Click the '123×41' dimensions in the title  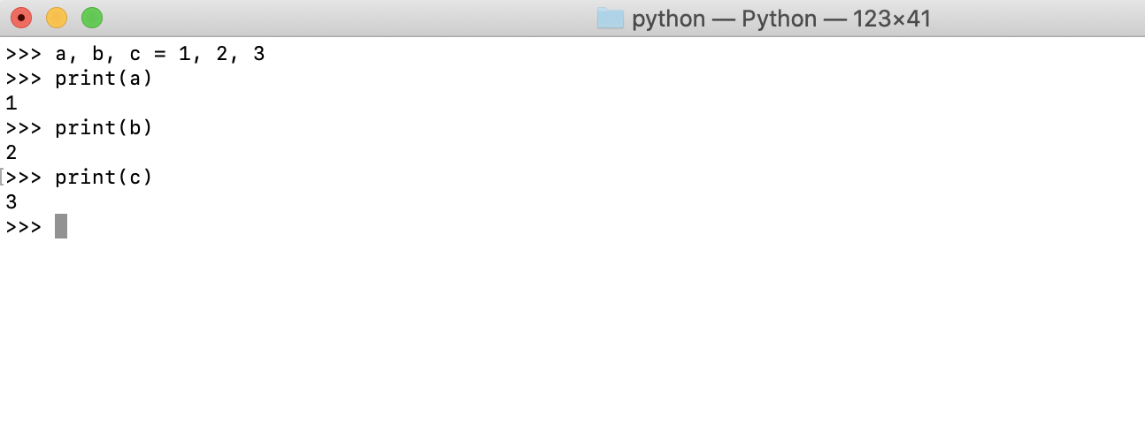point(892,19)
